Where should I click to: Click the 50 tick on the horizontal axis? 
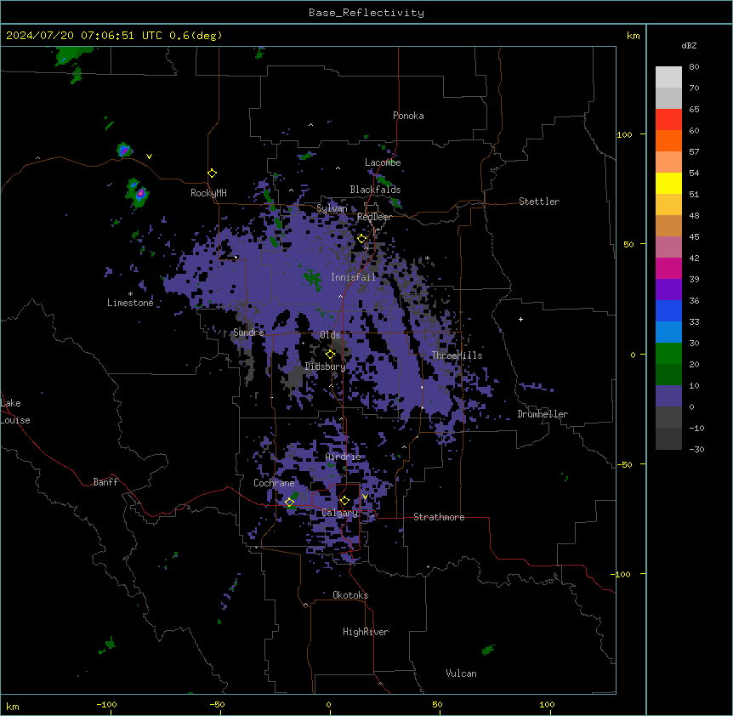tap(437, 704)
